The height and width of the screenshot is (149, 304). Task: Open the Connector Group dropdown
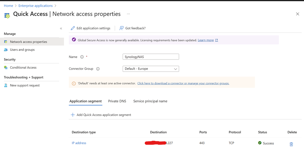coord(151,69)
